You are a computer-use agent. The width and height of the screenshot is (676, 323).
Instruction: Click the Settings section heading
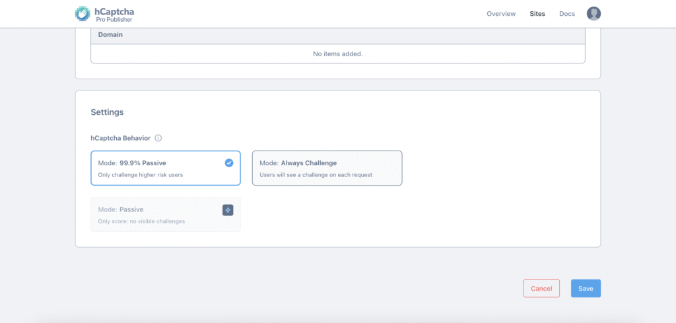107,112
